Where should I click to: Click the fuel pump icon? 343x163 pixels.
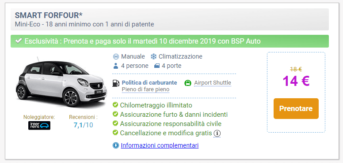(116, 83)
